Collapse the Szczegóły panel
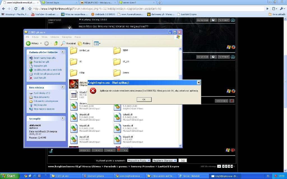 [63, 118]
